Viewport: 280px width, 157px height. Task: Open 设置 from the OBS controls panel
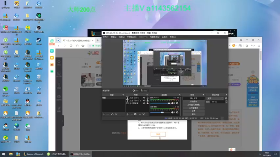click(x=194, y=111)
